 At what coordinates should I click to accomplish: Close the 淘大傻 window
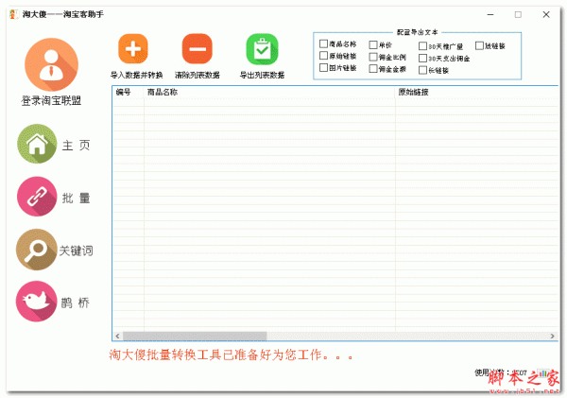[x=546, y=14]
